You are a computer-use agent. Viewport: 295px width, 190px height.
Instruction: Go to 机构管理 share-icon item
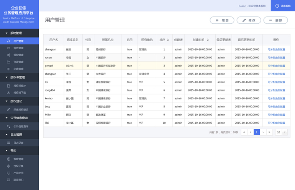20,55
